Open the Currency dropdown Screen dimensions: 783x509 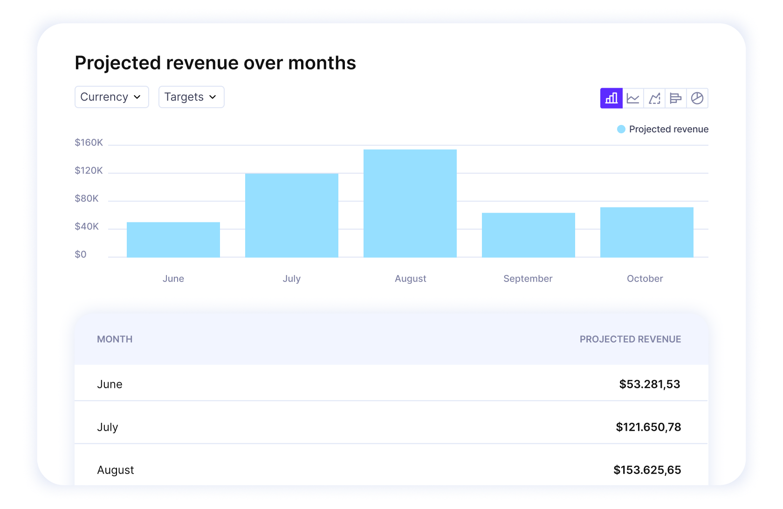tap(111, 97)
